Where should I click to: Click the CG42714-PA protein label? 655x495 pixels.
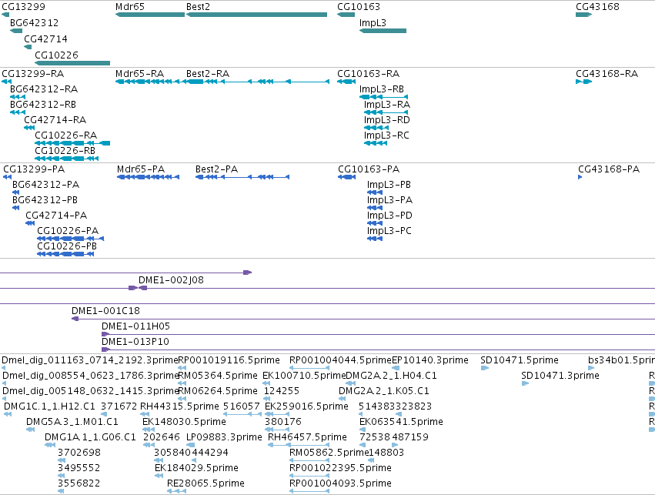(56, 216)
